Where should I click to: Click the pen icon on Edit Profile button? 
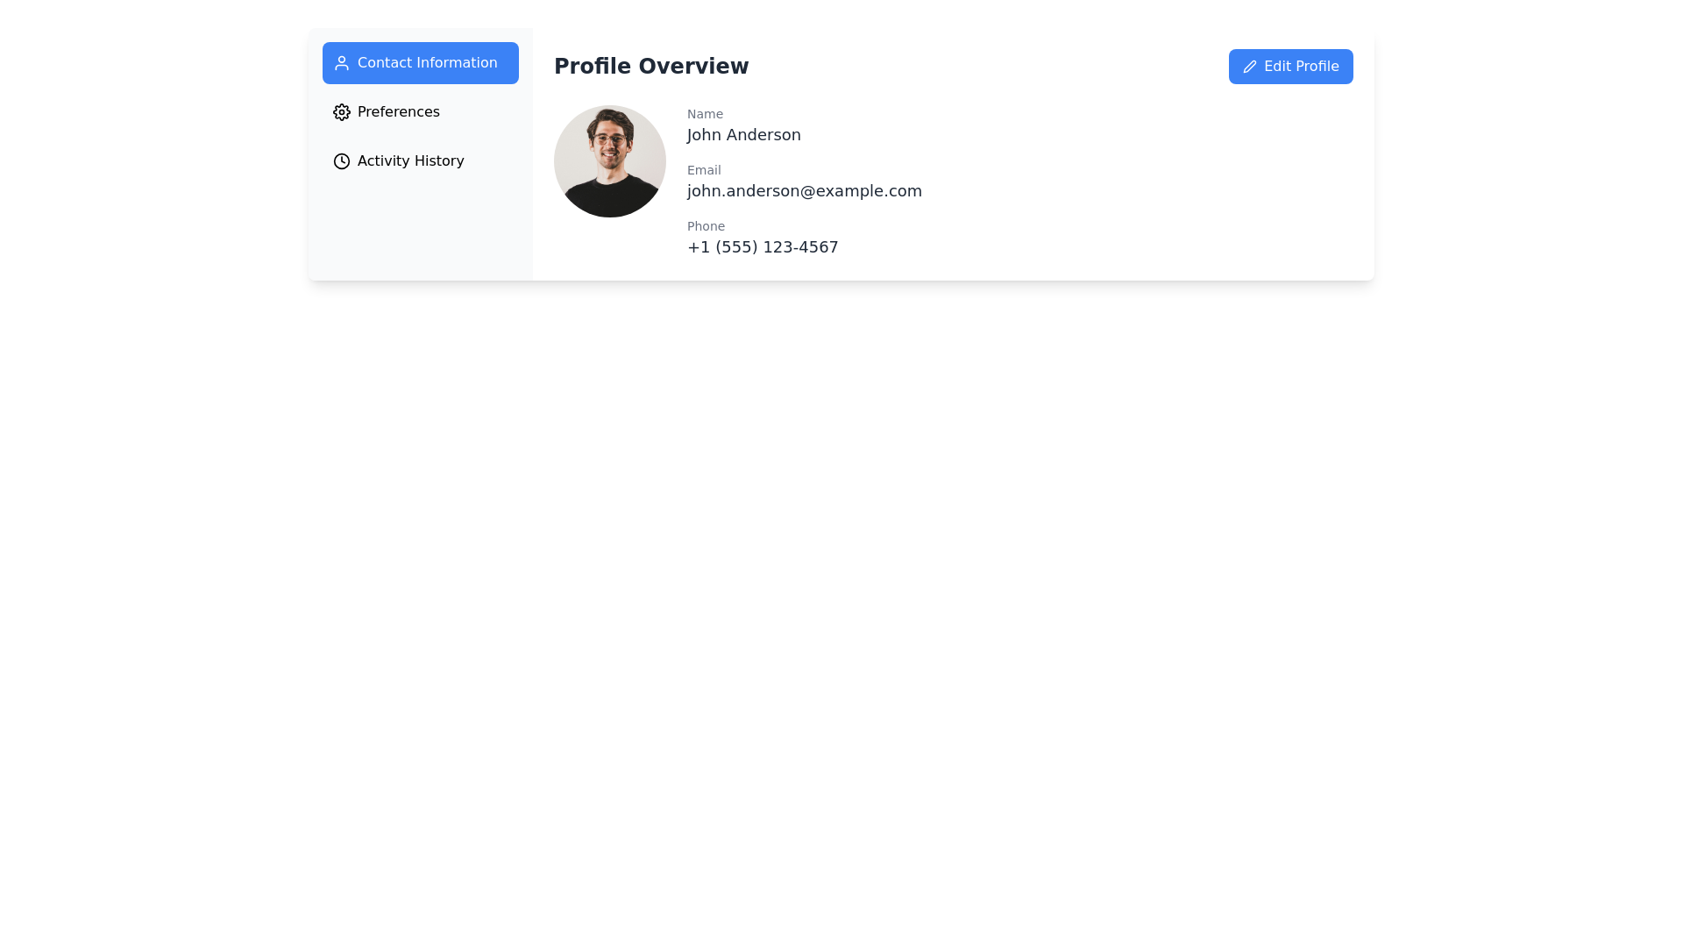1250,67
